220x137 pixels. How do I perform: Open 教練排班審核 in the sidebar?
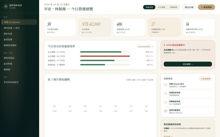(x=20, y=45)
